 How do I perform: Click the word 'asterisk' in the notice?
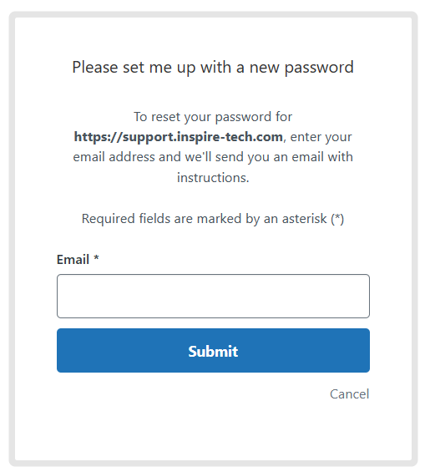pyautogui.click(x=304, y=219)
